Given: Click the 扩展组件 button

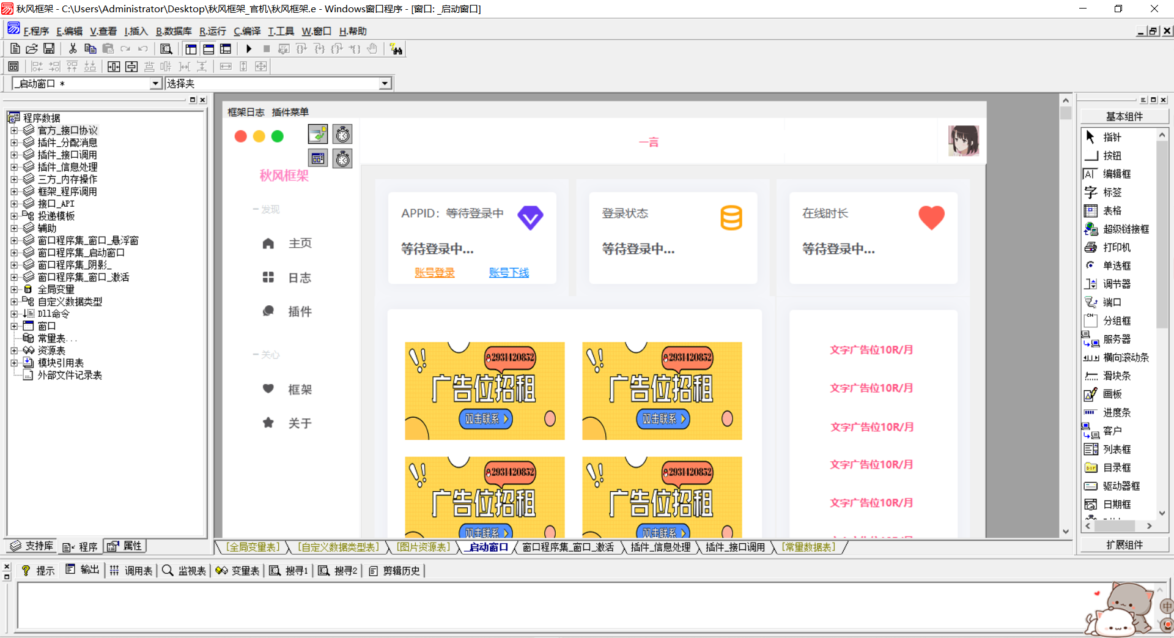Looking at the screenshot, I should 1124,545.
